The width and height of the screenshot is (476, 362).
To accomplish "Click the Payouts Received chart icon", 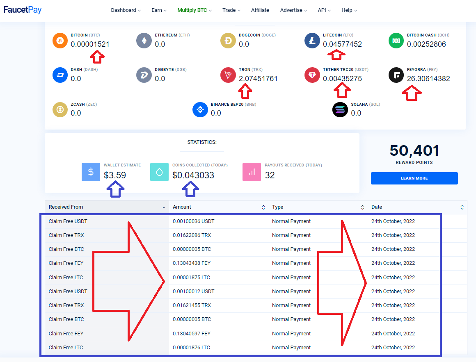I will [x=252, y=172].
